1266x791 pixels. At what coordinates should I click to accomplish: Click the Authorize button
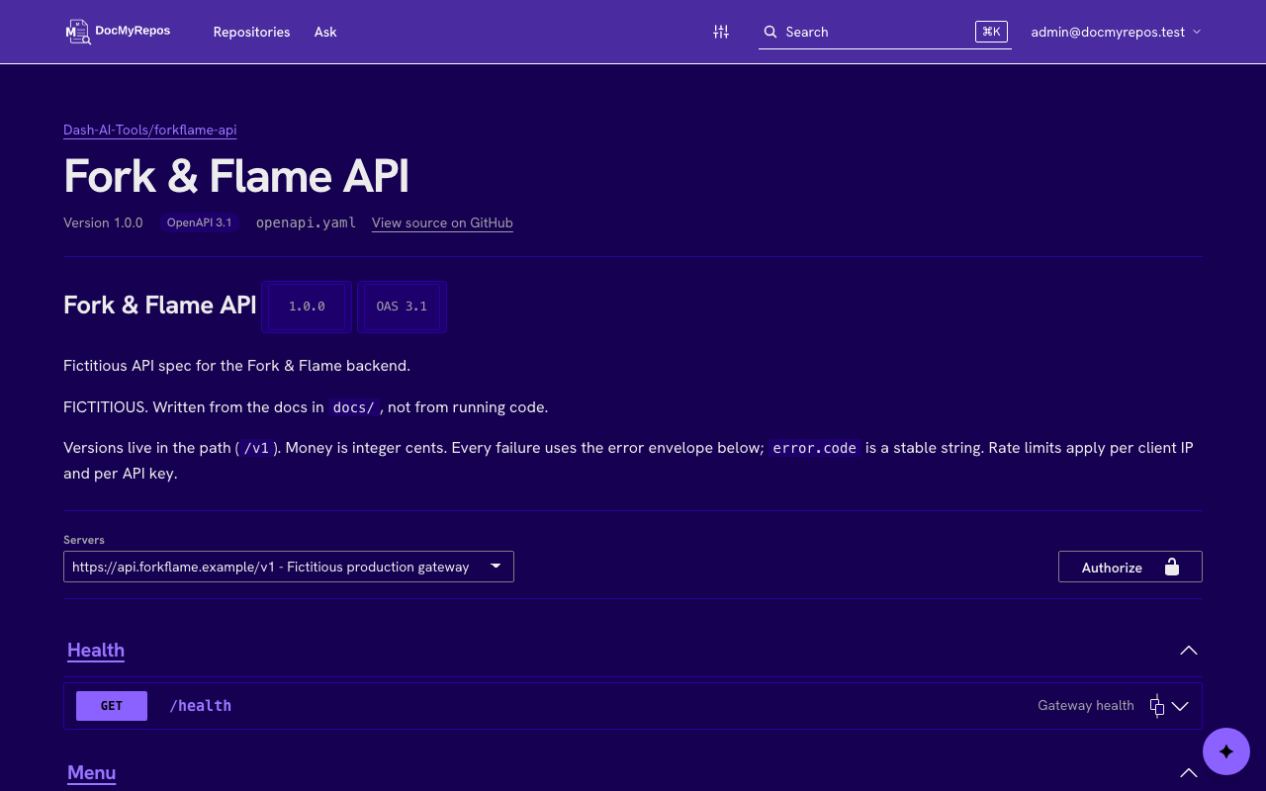[x=1130, y=567]
